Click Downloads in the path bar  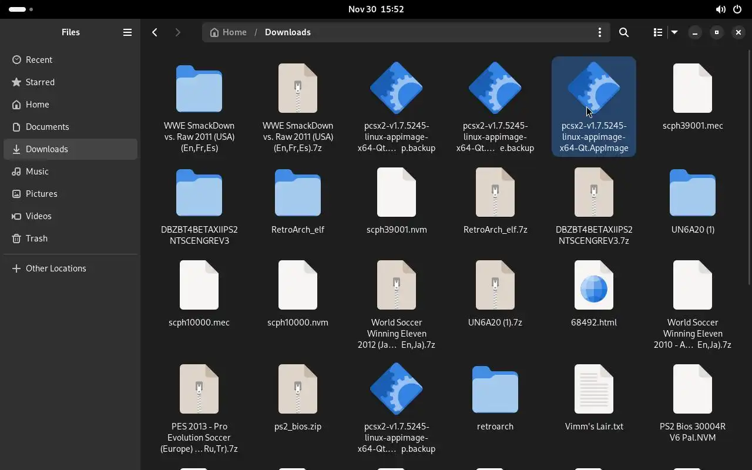[288, 32]
